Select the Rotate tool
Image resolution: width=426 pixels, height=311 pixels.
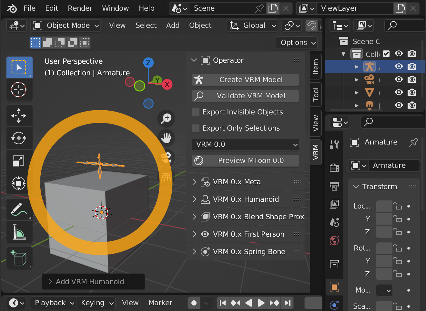[x=19, y=138]
